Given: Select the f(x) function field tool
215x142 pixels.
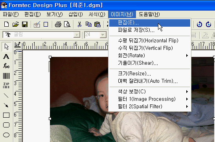Looking at the screenshot, I should click(x=6, y=66).
